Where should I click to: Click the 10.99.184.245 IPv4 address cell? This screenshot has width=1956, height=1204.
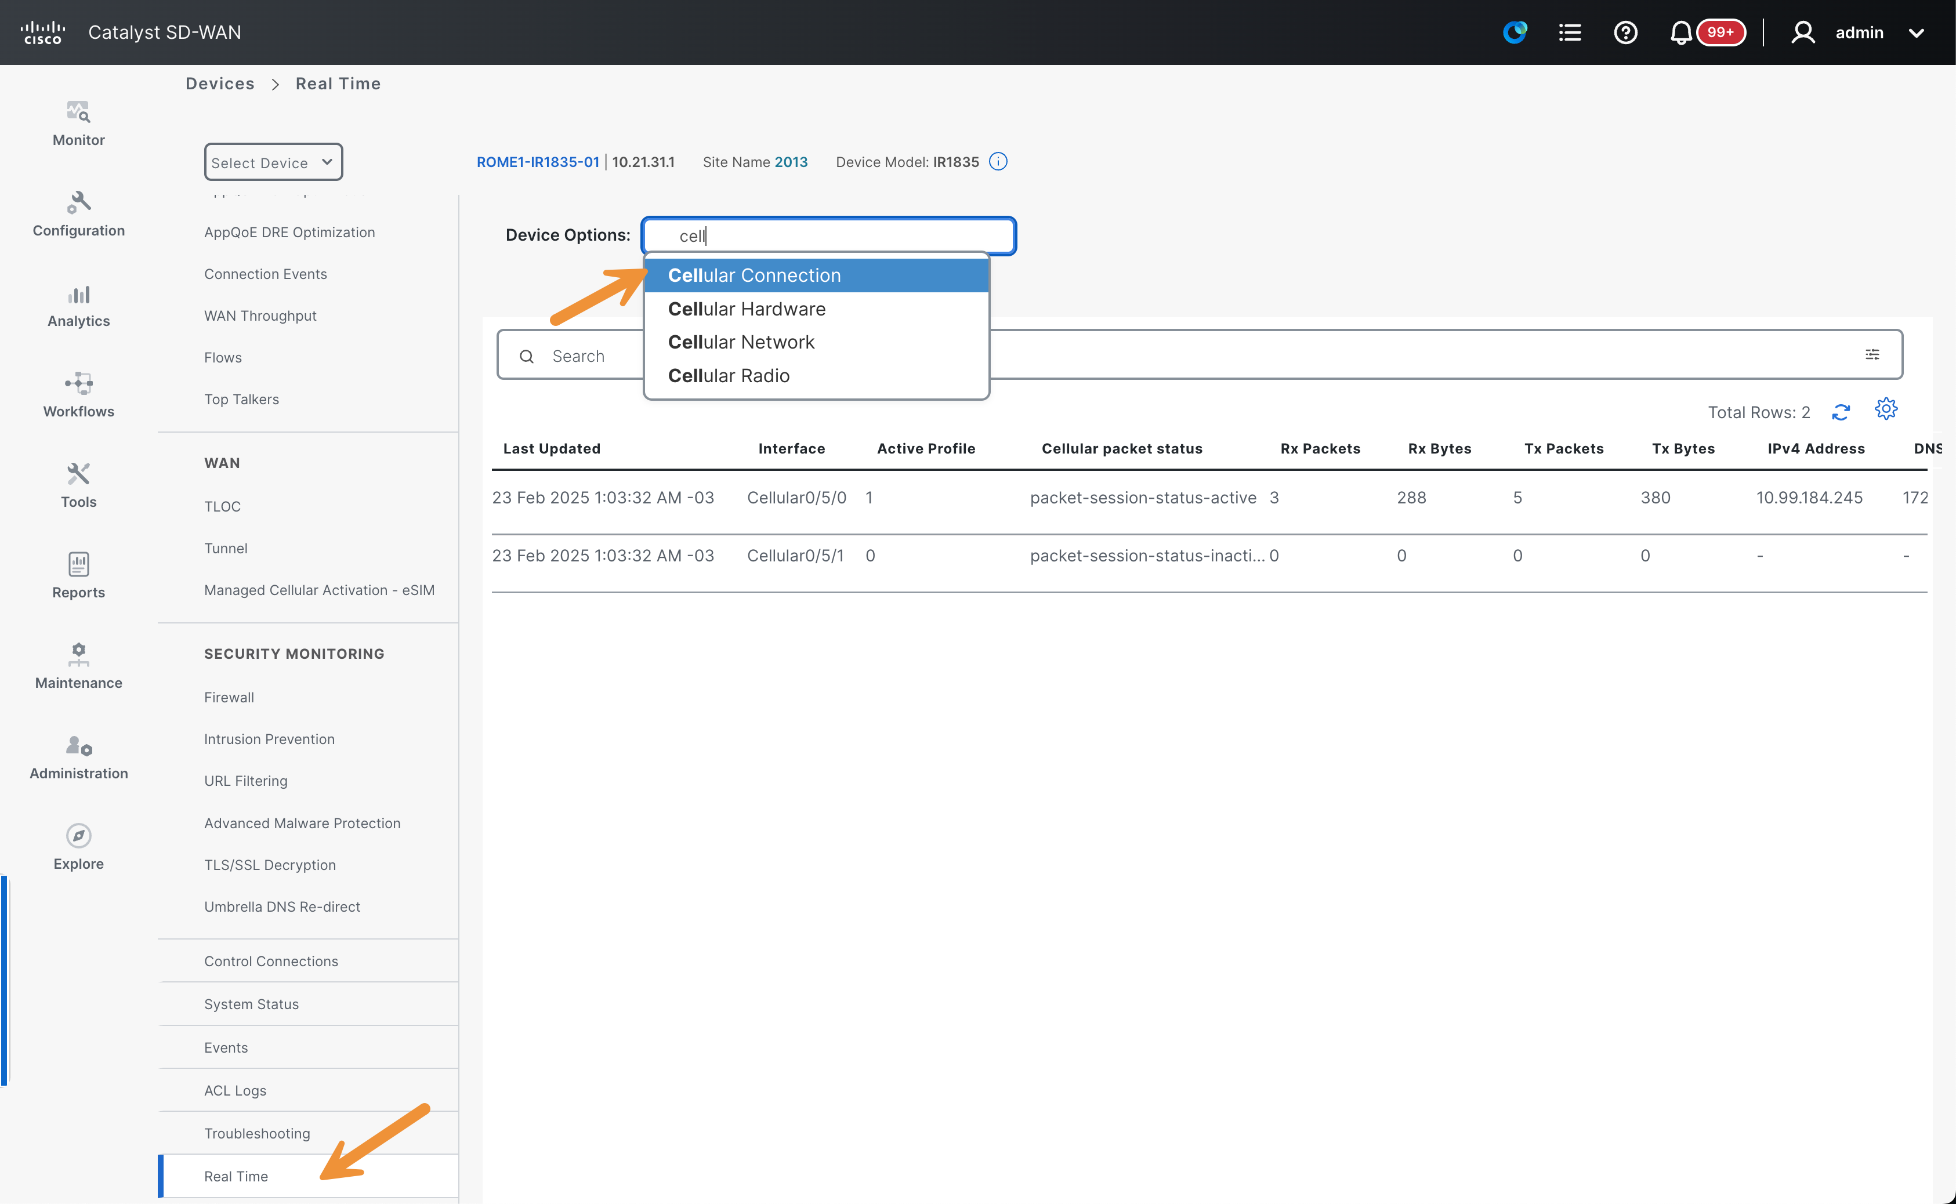pos(1809,498)
